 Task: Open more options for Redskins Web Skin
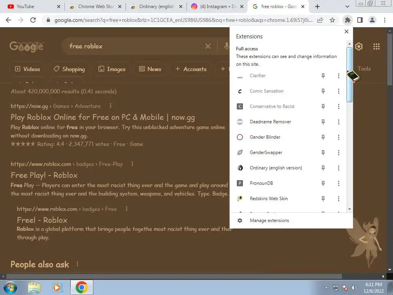click(339, 199)
